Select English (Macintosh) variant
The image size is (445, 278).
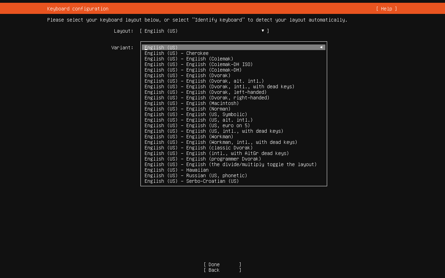[x=192, y=103]
